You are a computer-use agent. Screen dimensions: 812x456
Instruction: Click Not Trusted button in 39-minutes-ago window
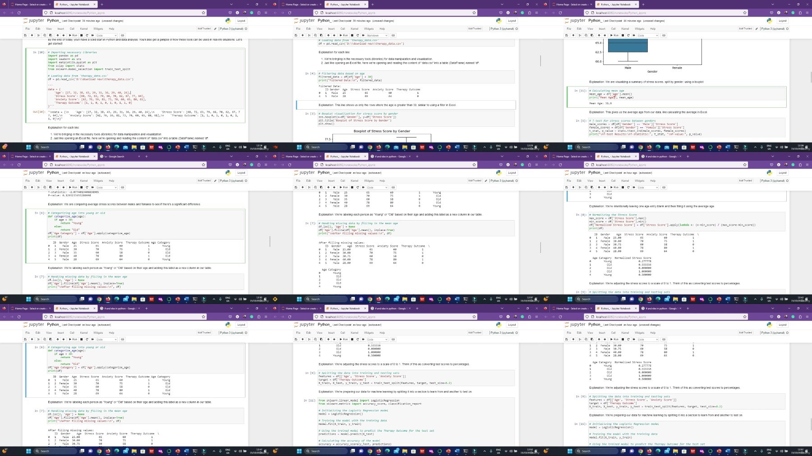coord(475,28)
